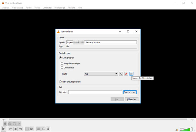This screenshot has height=132, width=196.
Task: Open the Untertitel menu
Action: 47,8
